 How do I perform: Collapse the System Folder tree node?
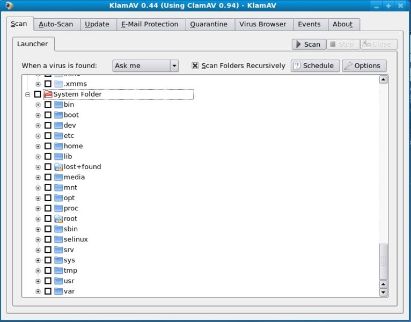tap(27, 94)
